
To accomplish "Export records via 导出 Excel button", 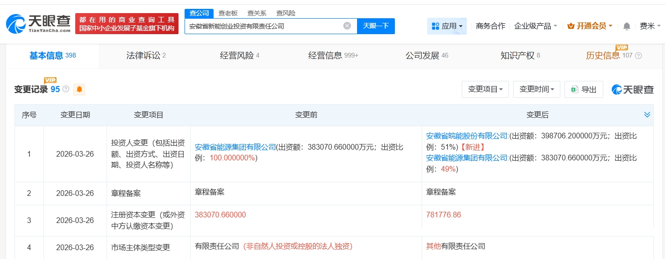I will 584,89.
